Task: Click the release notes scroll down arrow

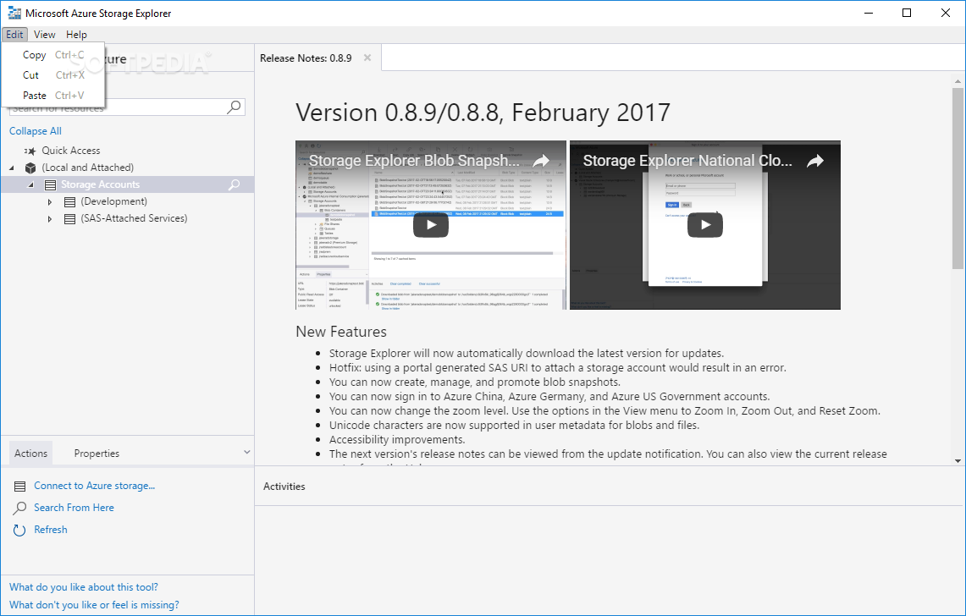Action: [958, 460]
